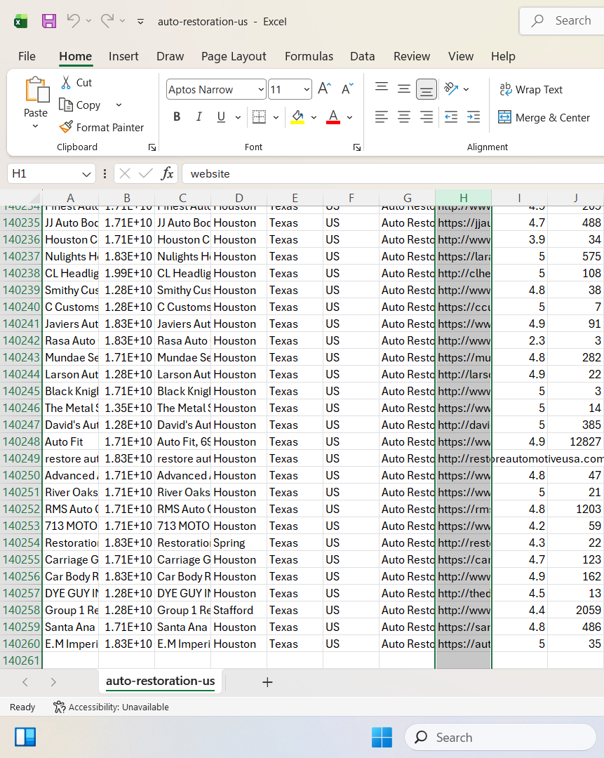Screen dimensions: 604x758
Task: Open the File menu
Action: tap(27, 57)
